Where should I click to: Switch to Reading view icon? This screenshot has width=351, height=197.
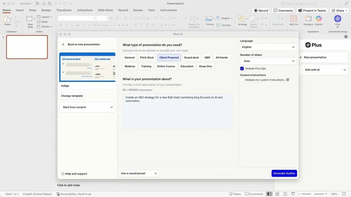point(285,194)
